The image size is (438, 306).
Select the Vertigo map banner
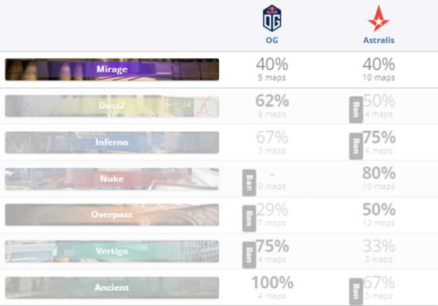(x=112, y=251)
